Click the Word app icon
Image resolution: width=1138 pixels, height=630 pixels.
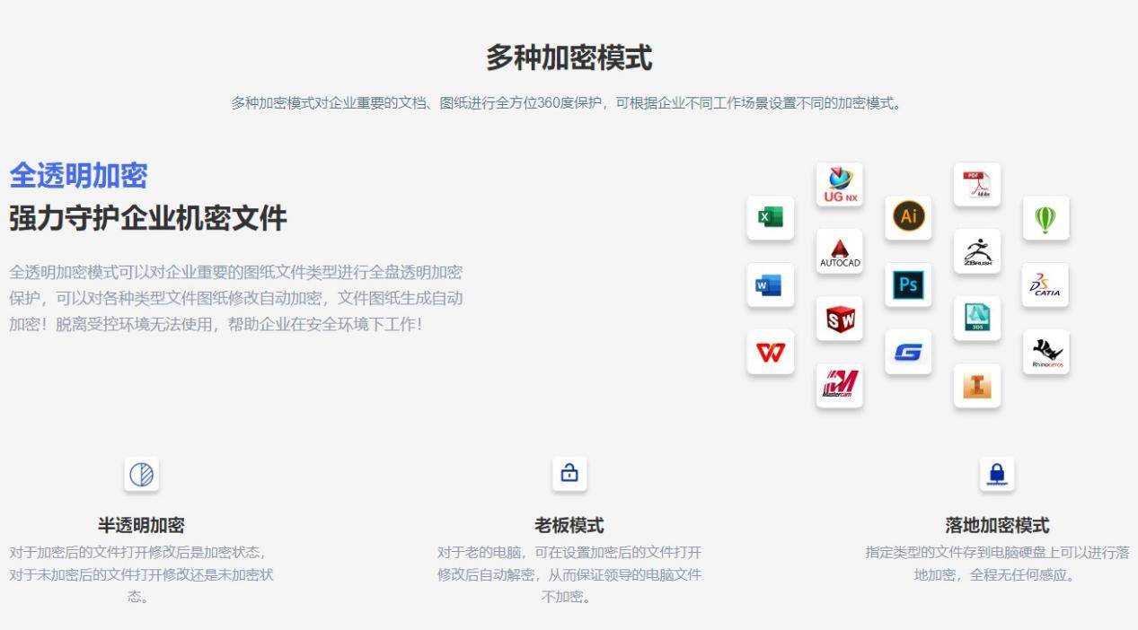coord(770,285)
